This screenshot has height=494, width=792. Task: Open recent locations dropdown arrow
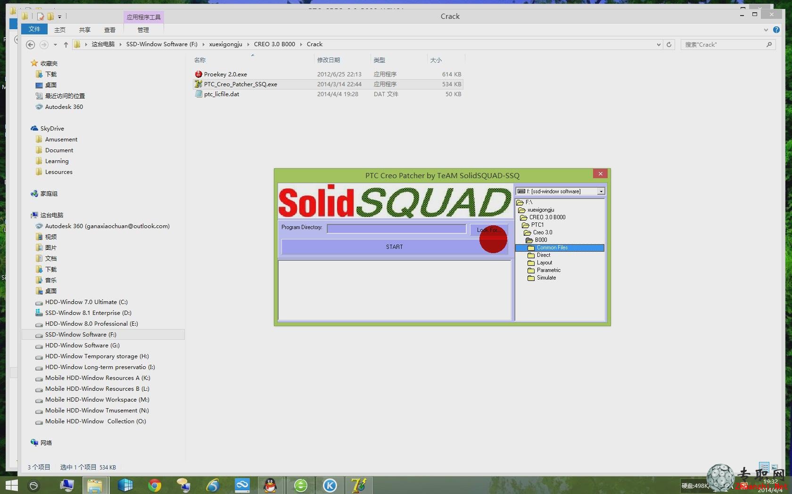point(55,44)
